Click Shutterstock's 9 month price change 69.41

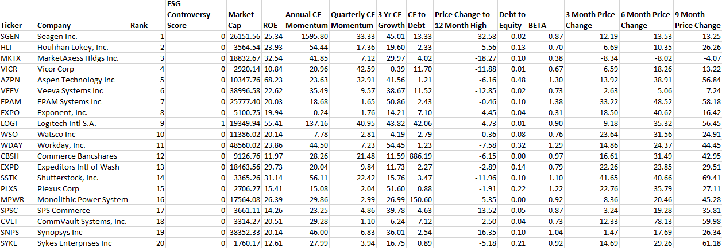click(x=709, y=178)
